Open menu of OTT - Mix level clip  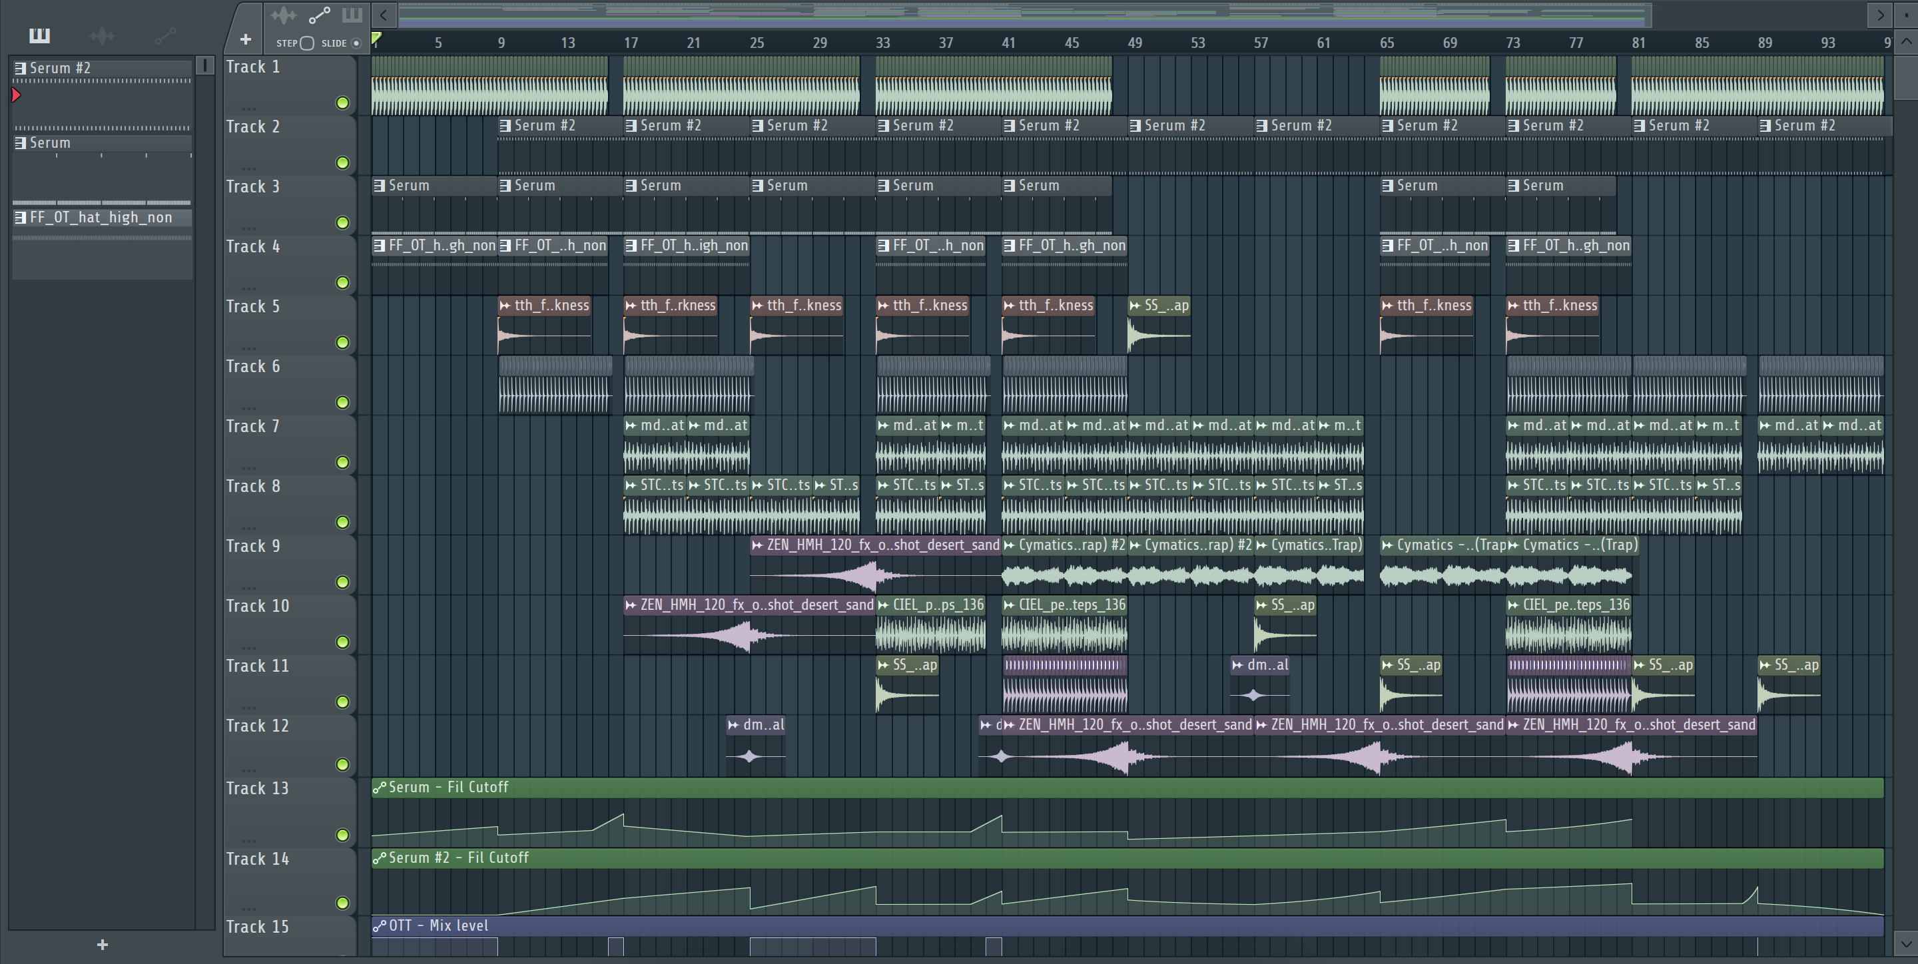[380, 926]
